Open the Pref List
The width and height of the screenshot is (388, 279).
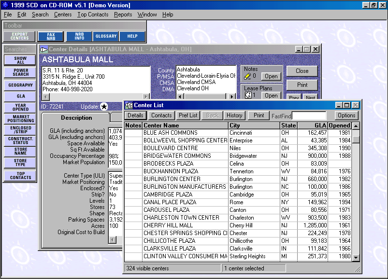point(188,115)
